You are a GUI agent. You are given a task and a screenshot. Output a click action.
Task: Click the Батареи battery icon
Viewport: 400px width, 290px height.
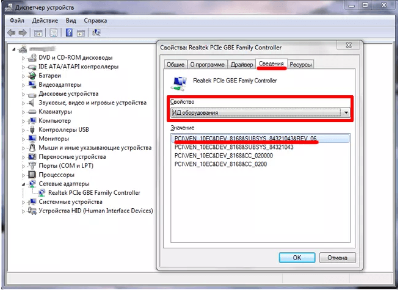point(32,76)
